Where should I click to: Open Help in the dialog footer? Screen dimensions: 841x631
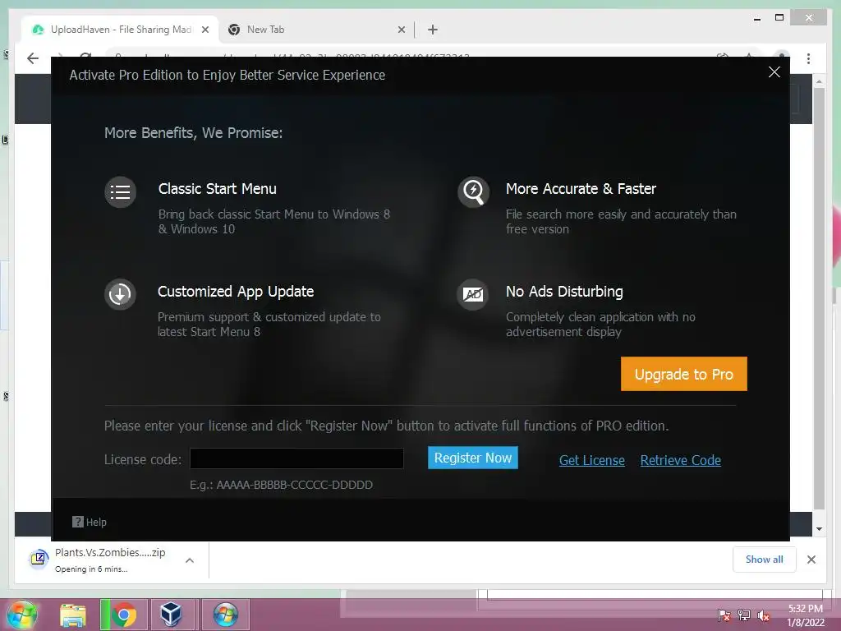point(90,522)
